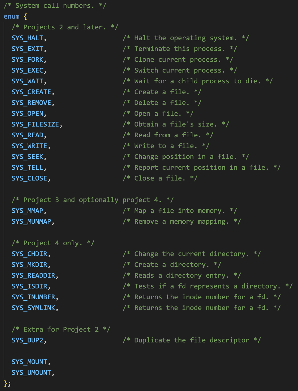
Task: Click the SYS_MOUNT enum entry
Action: coord(29,362)
